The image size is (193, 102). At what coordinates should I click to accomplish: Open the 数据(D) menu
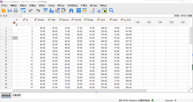pyautogui.click(x=33, y=5)
